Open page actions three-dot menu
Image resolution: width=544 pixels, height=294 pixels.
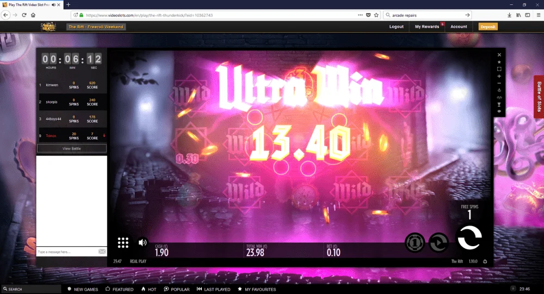[x=360, y=15]
